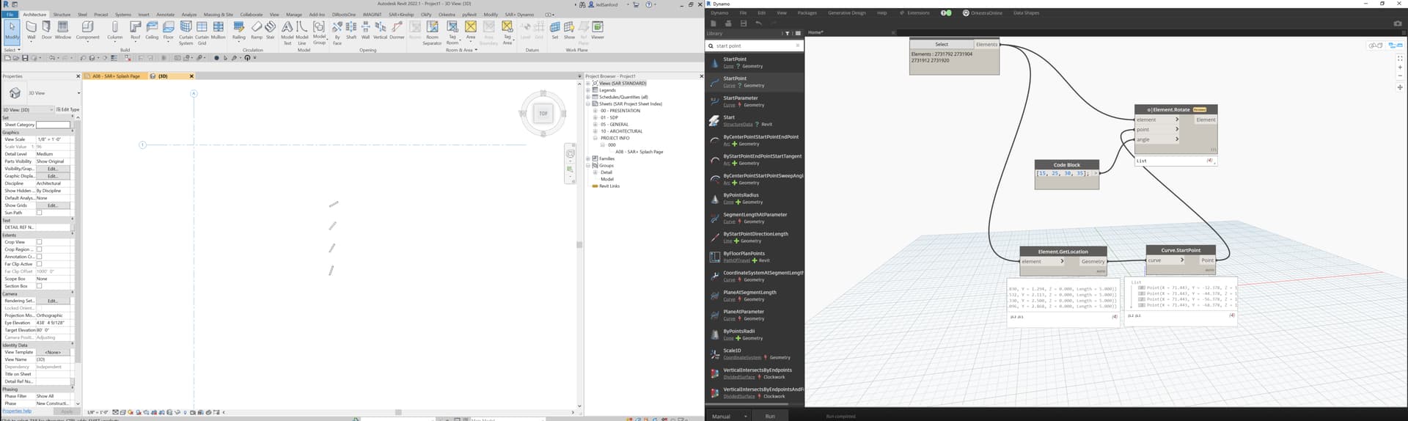The height and width of the screenshot is (421, 1408).
Task: Click the Dynamo library search field
Action: 755,45
